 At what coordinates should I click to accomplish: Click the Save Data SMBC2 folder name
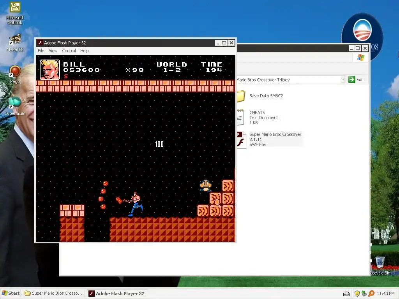[x=266, y=96]
